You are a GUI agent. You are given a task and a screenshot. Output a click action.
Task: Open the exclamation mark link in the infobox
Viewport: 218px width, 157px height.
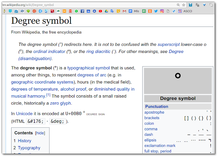pos(160,146)
